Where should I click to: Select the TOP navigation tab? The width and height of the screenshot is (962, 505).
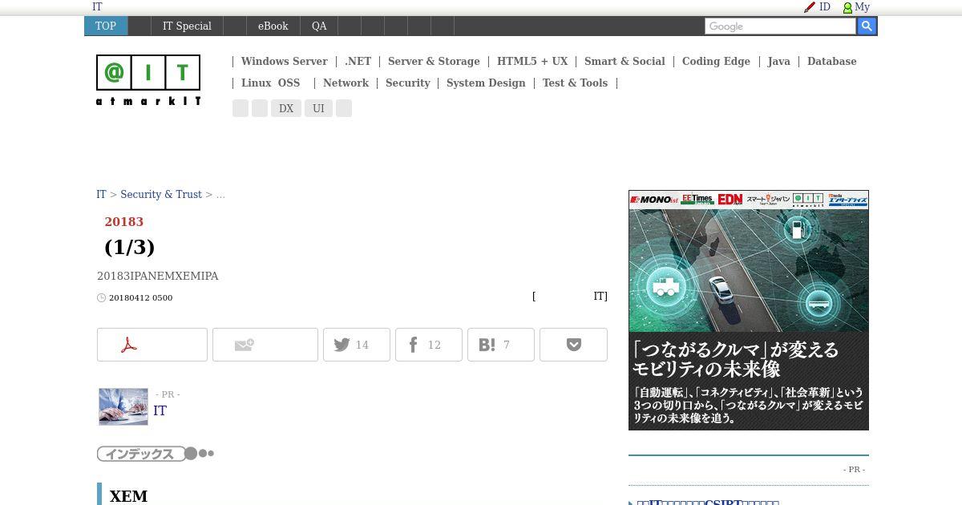pos(106,26)
